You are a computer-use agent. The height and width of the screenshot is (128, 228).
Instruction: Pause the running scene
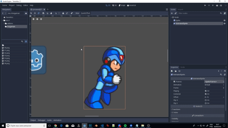pos(209,5)
